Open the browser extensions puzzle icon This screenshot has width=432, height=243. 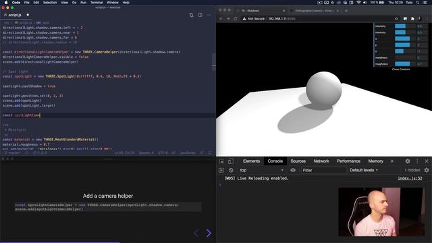click(x=412, y=19)
